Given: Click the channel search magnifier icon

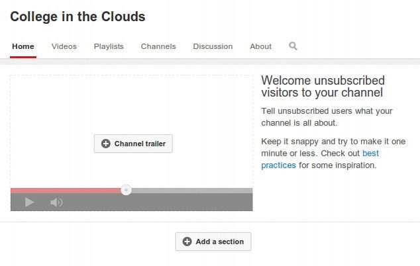Looking at the screenshot, I should coord(293,46).
